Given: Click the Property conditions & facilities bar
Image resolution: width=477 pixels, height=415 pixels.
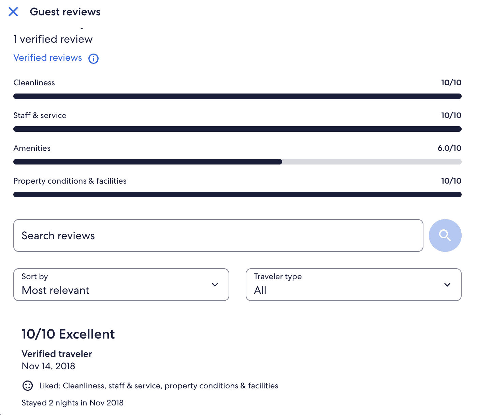Looking at the screenshot, I should [237, 195].
